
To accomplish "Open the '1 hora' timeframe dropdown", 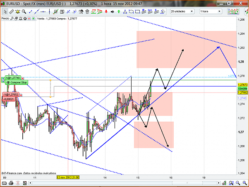I will point(211,12).
